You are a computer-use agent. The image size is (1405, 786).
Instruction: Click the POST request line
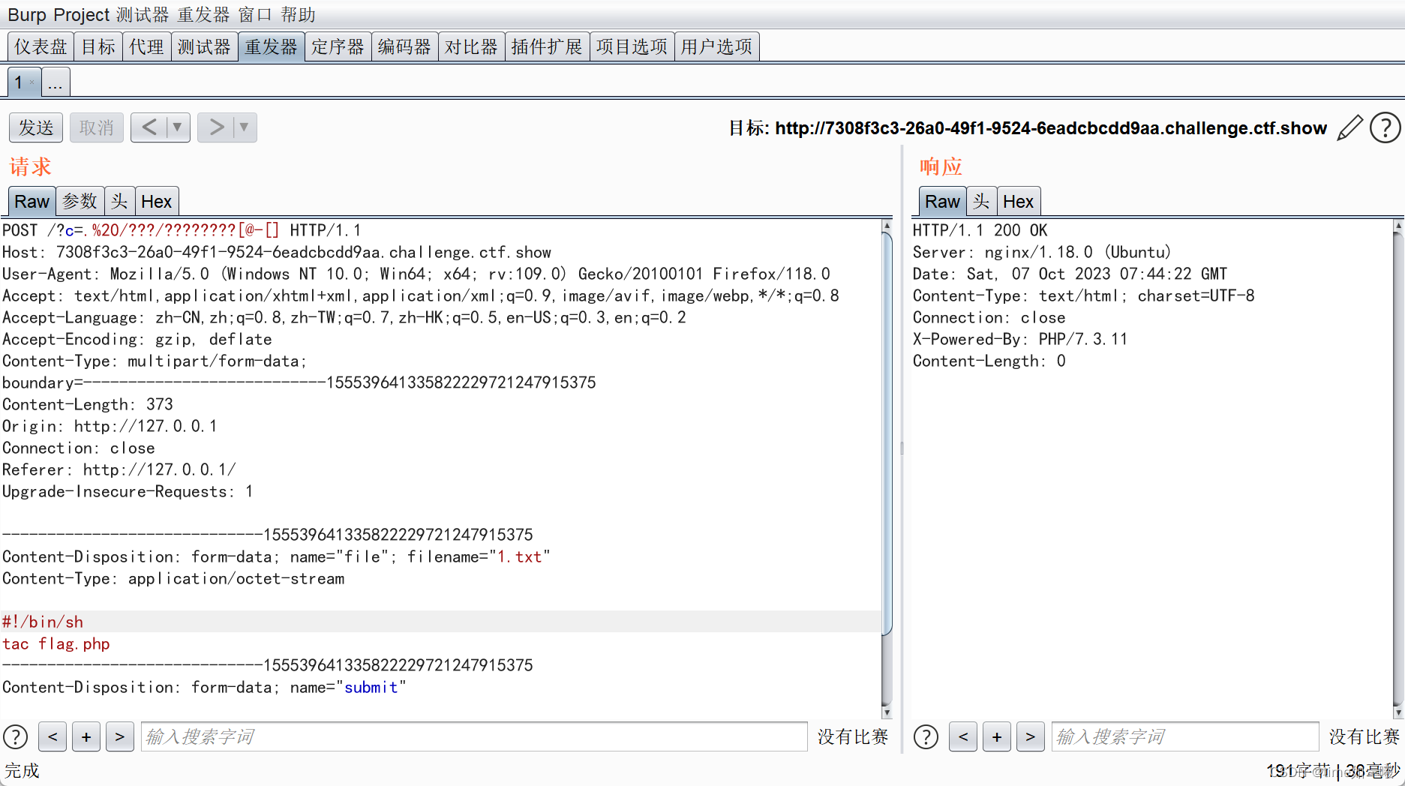tap(182, 230)
